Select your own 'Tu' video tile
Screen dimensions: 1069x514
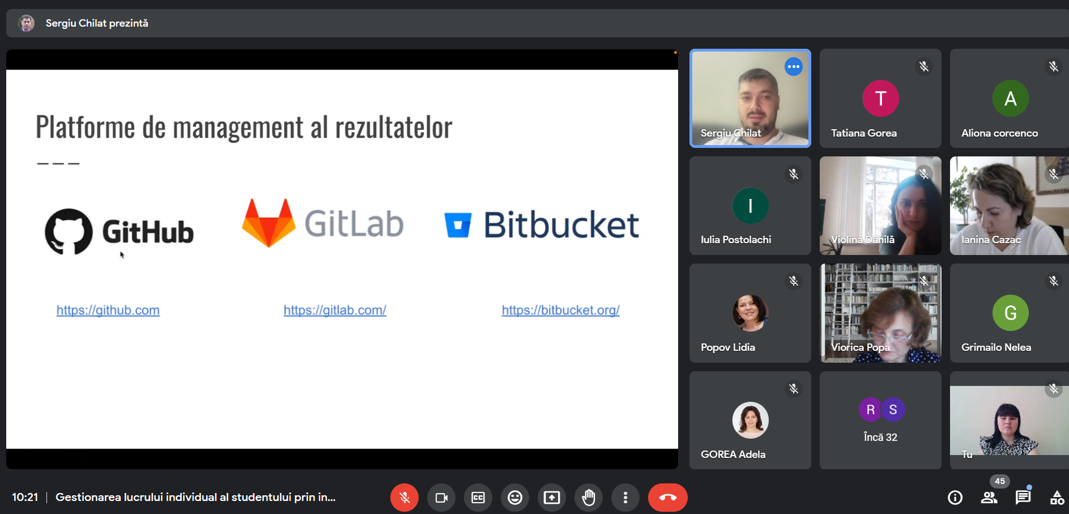tap(1010, 420)
